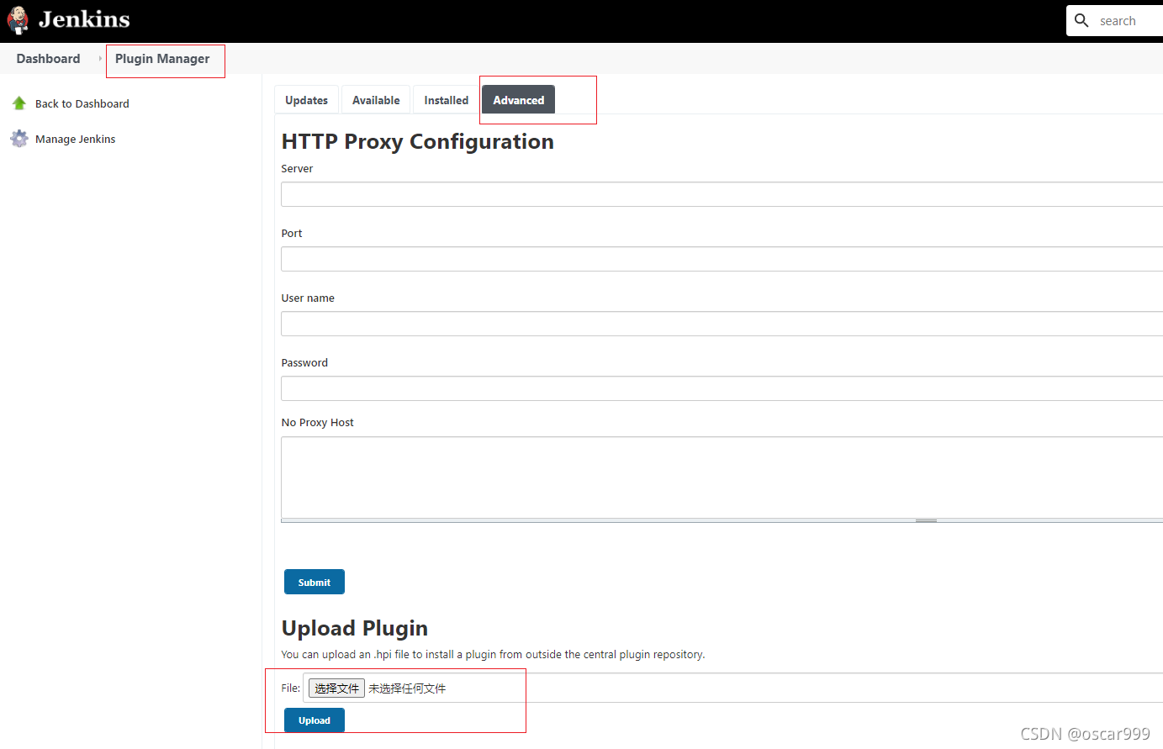Click the Server field label
Viewport: 1163px width, 749px height.
tap(297, 169)
